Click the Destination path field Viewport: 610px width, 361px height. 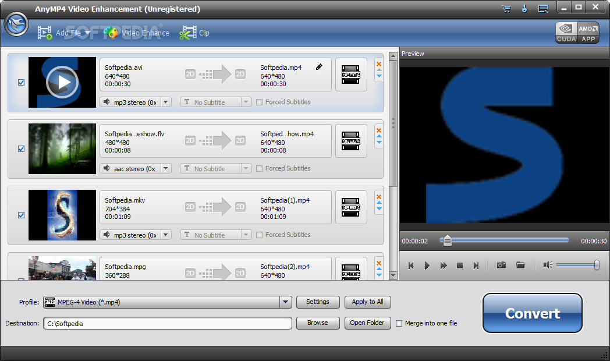pyautogui.click(x=168, y=323)
